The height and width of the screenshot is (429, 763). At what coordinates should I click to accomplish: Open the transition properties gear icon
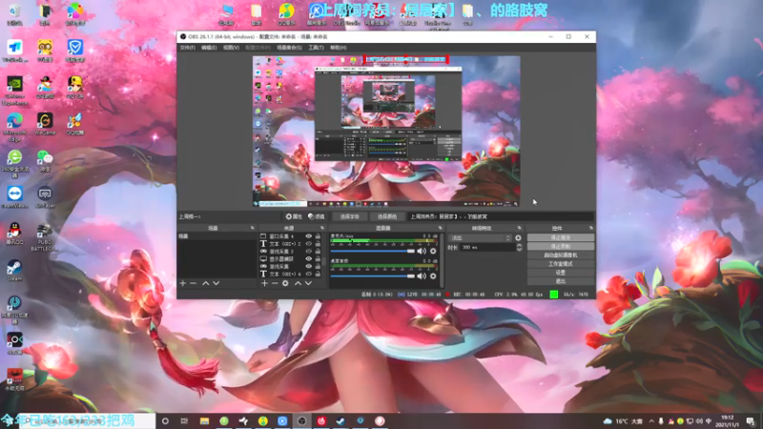[x=518, y=237]
